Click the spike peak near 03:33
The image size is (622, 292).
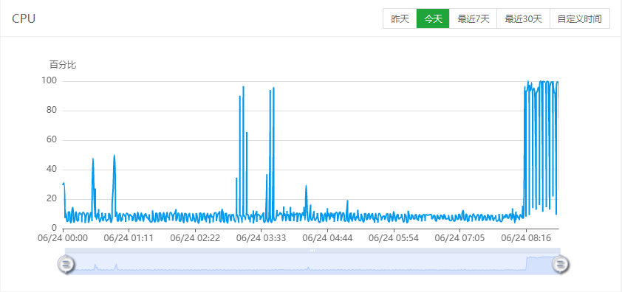click(273, 88)
